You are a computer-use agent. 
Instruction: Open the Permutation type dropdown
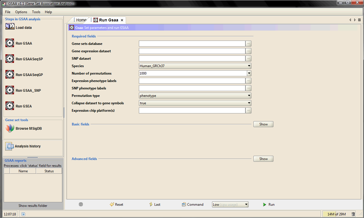(x=195, y=95)
